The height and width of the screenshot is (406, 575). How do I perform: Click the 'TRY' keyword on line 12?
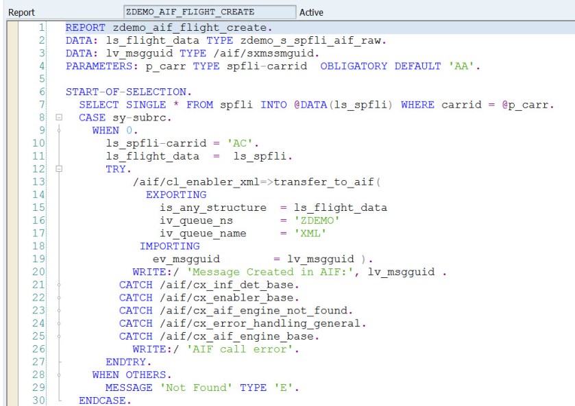pyautogui.click(x=116, y=169)
